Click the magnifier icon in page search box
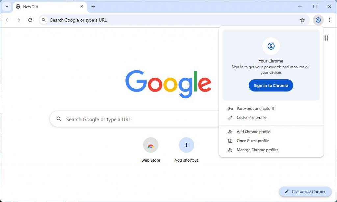This screenshot has width=337, height=202. pos(59,119)
